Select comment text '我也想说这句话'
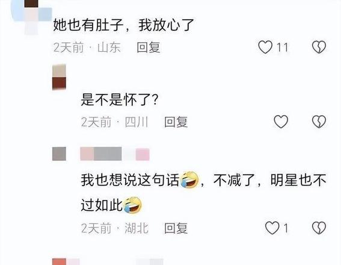Screen dimensions: 341x265 click(130, 180)
